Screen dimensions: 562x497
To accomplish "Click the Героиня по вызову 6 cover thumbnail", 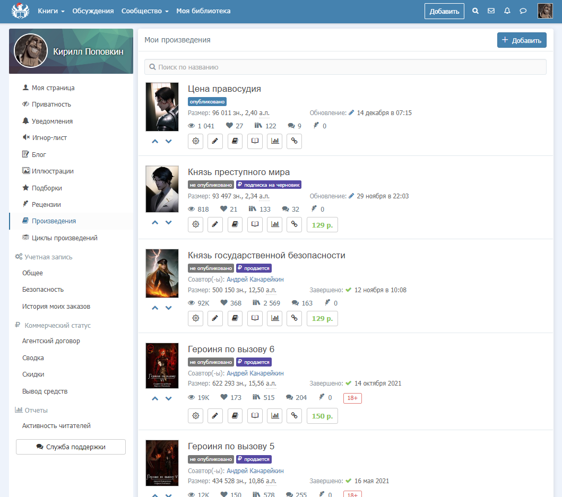I will pos(162,366).
